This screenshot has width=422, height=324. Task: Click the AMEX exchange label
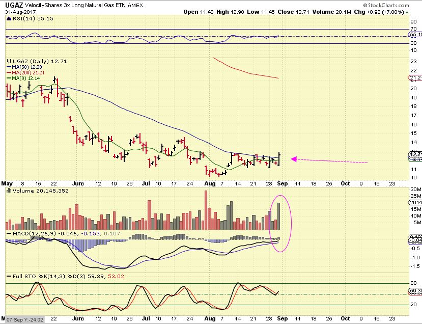click(135, 6)
